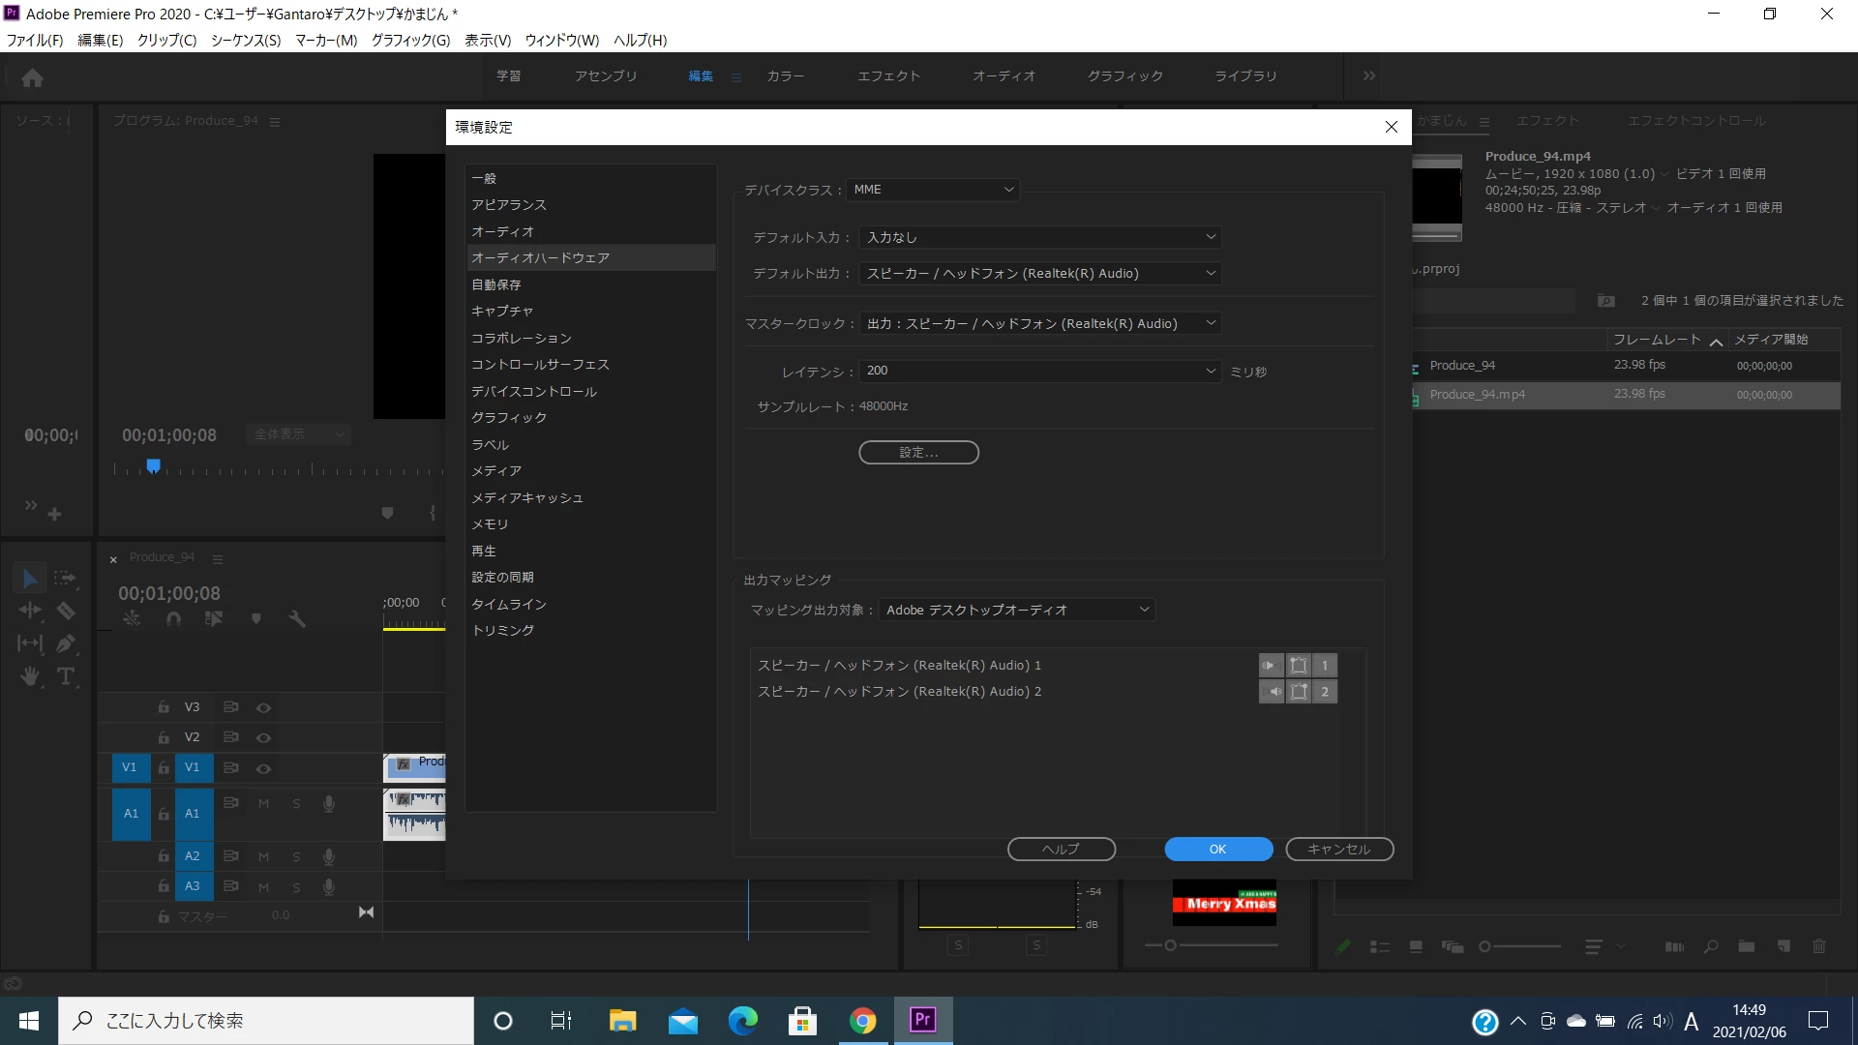Click the 設定... button
Viewport: 1858px width, 1045px height.
tap(918, 453)
